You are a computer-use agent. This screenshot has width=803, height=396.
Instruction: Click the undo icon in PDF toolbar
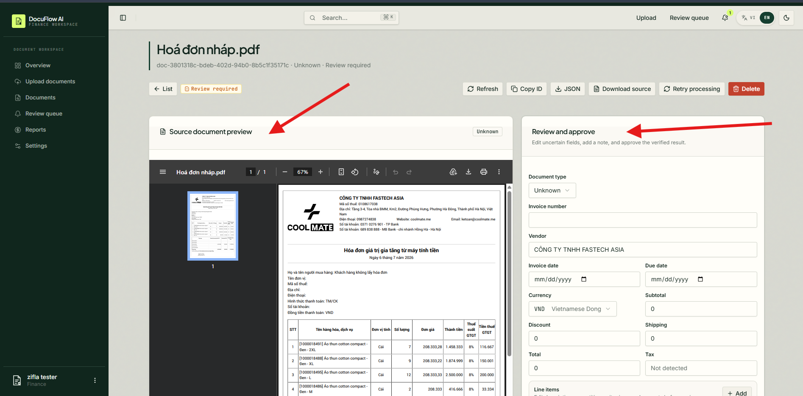396,172
